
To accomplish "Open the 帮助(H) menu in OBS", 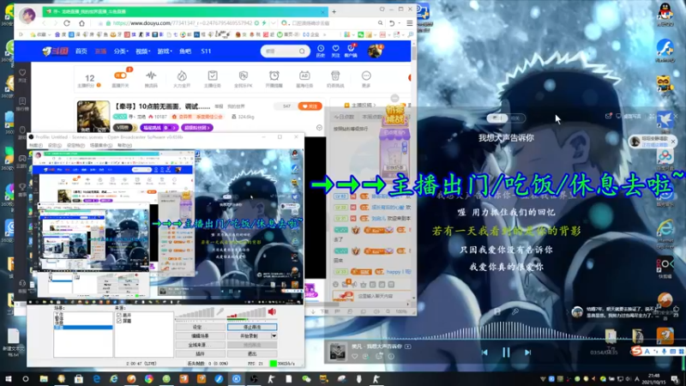I will 124,145.
